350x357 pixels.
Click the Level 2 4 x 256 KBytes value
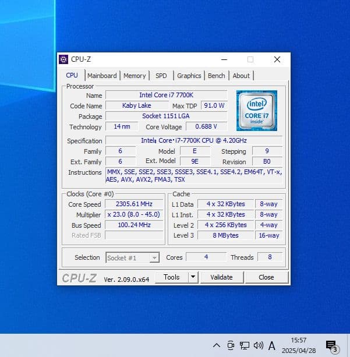pos(226,225)
